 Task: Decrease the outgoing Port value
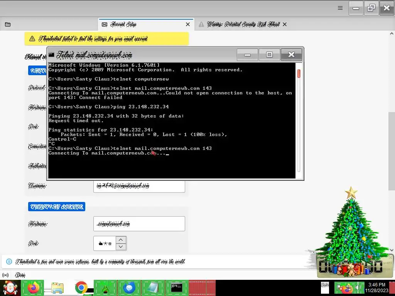(121, 247)
